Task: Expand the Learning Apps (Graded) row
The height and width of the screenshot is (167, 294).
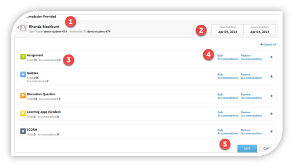Action: [271, 114]
